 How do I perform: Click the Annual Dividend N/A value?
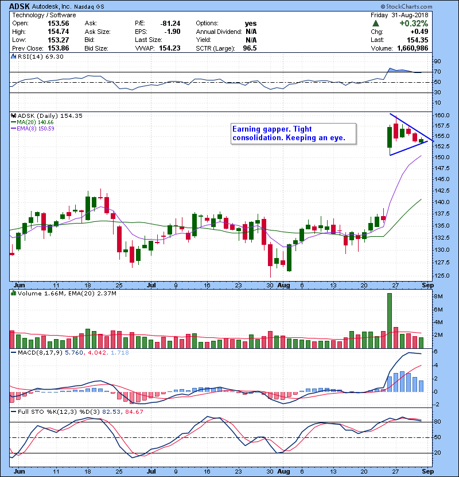coord(251,32)
